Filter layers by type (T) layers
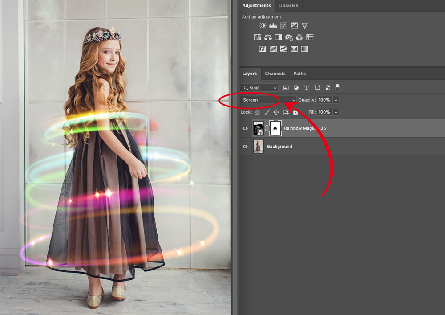Viewport: 445px width, 315px height. [x=307, y=88]
